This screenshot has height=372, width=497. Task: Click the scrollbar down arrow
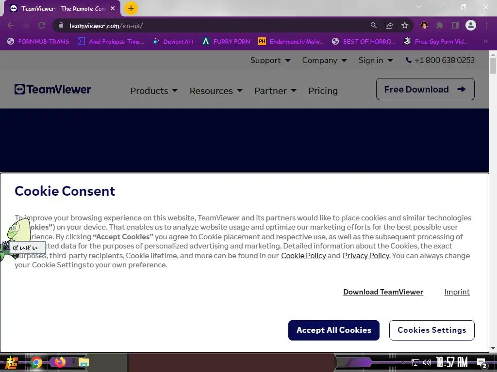[x=493, y=349]
